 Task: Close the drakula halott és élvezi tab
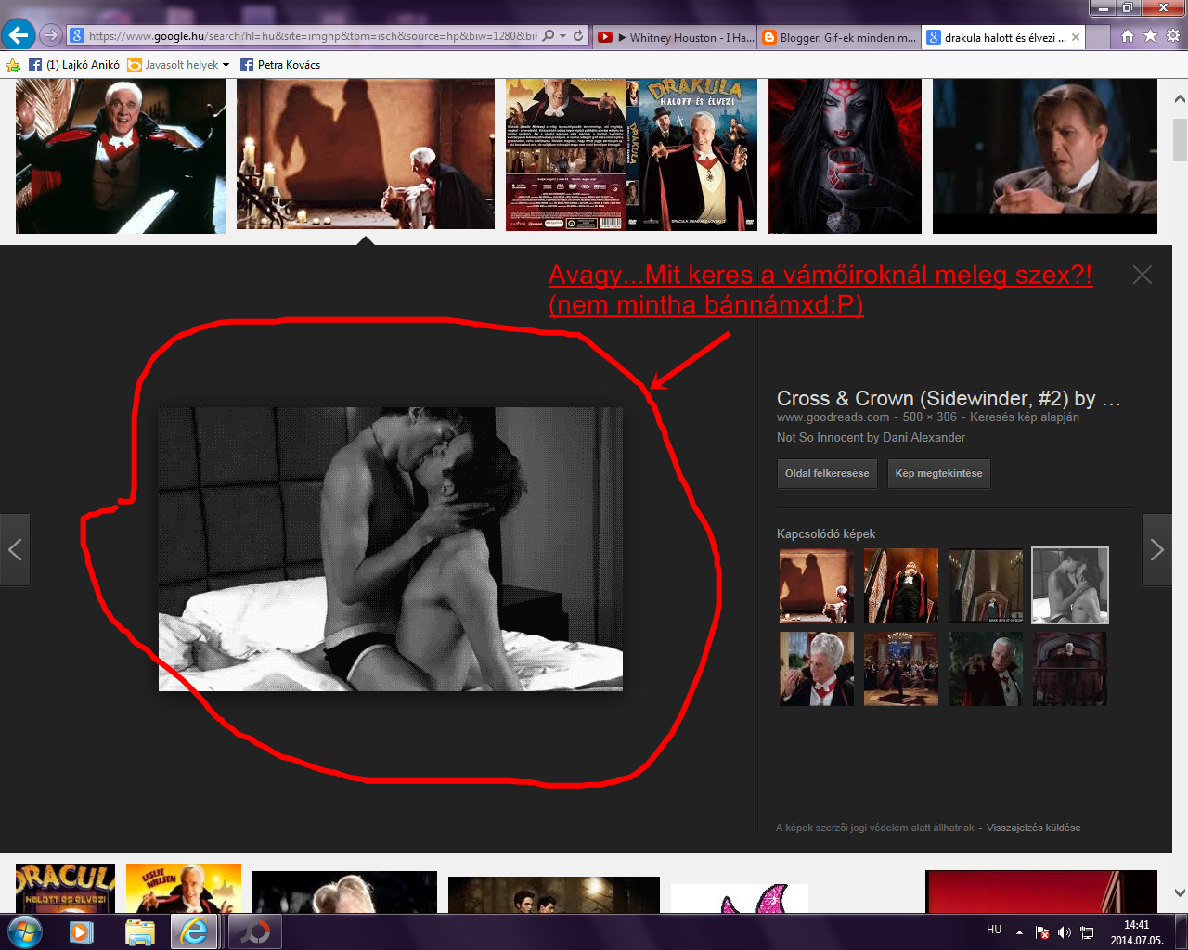[x=1076, y=37]
